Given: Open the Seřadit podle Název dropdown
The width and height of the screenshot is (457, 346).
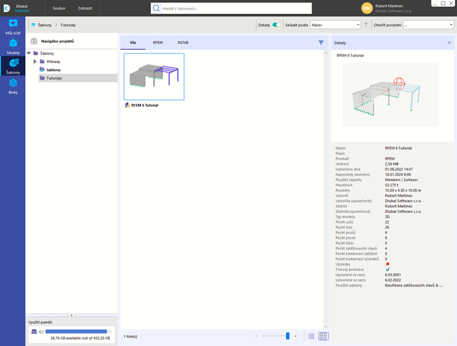Looking at the screenshot, I should point(335,25).
